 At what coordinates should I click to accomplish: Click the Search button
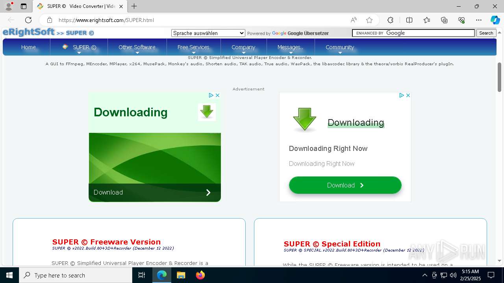(486, 33)
